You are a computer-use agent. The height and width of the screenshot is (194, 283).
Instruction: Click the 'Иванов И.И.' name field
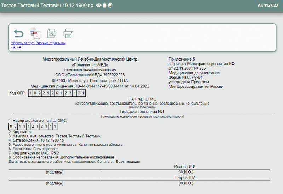click(186, 167)
